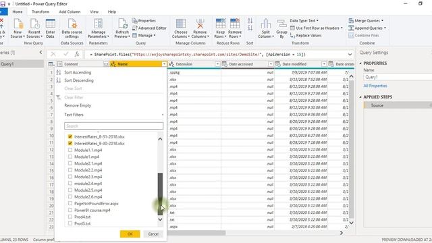Click query Name field Query1
The width and height of the screenshot is (432, 243).
[398, 77]
